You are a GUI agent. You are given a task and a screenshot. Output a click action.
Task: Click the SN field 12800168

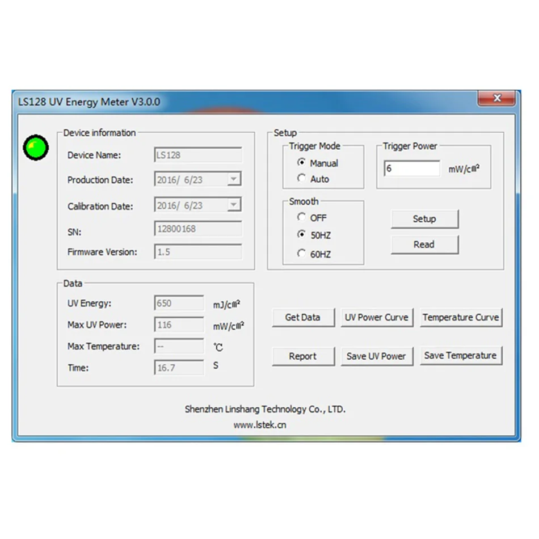tap(198, 229)
